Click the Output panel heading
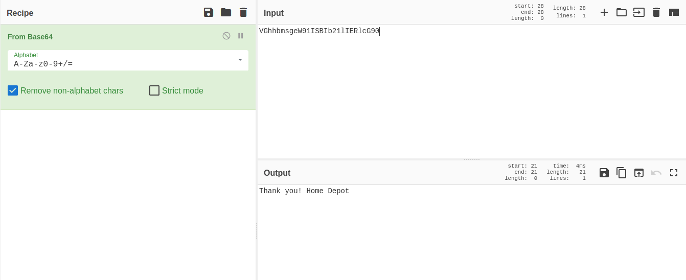The width and height of the screenshot is (686, 280). (x=277, y=173)
